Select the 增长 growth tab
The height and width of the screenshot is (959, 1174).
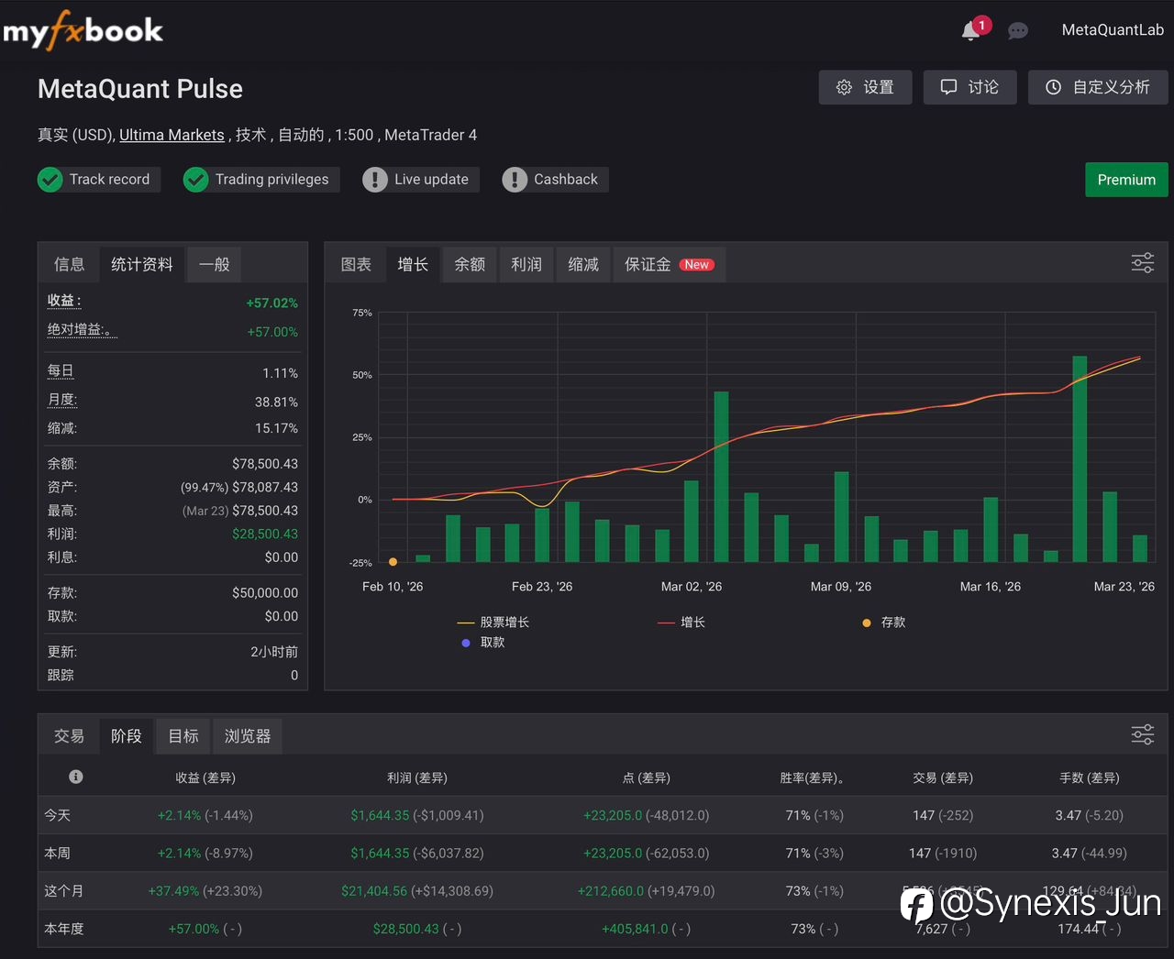(x=413, y=264)
